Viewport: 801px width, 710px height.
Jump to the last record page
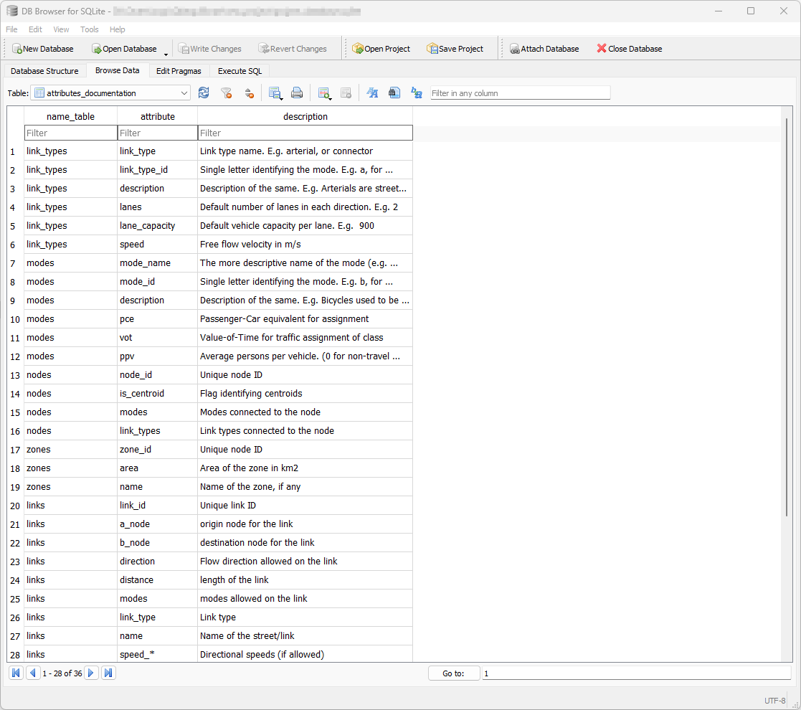[108, 673]
